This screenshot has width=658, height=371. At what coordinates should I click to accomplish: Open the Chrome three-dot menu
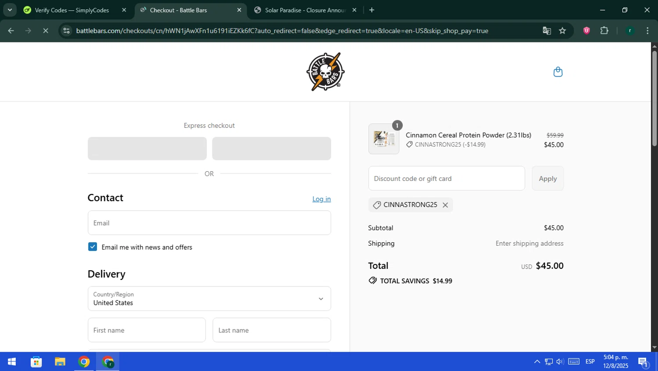pyautogui.click(x=647, y=31)
